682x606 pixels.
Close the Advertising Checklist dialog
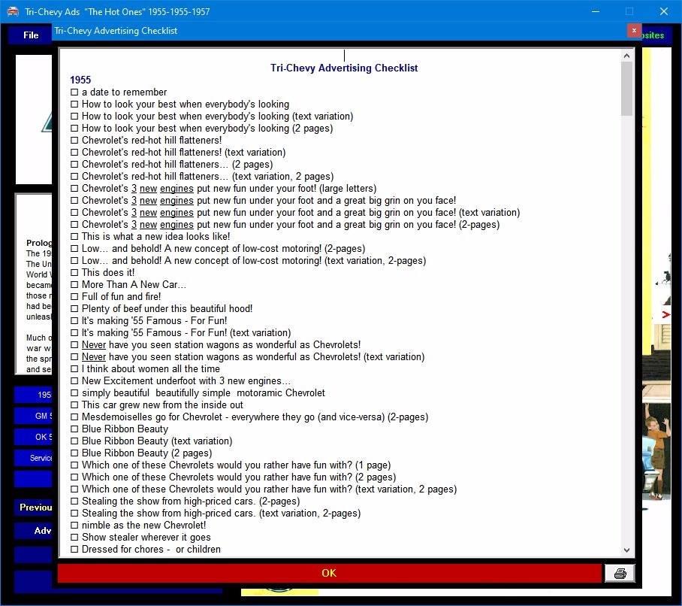tap(634, 31)
